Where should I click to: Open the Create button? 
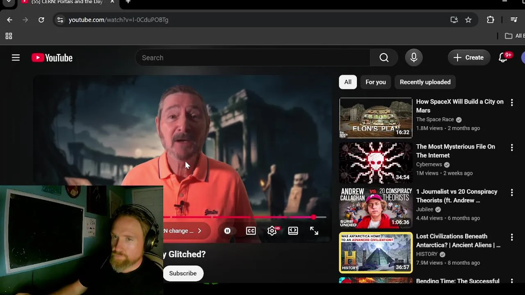point(469,58)
